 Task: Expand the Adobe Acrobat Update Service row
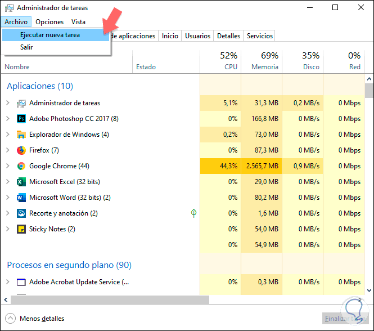click(8, 282)
